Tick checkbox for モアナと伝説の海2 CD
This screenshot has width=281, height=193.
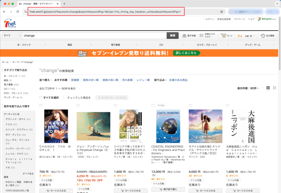click(190, 106)
